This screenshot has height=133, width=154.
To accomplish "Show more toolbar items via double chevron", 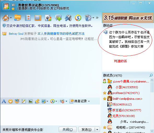I will pyautogui.click(x=97, y=18).
